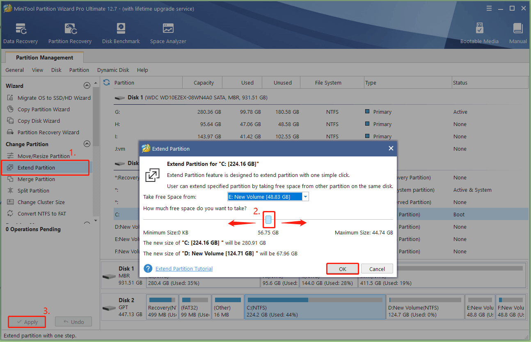
Task: Click the free space slider handle
Action: click(268, 220)
